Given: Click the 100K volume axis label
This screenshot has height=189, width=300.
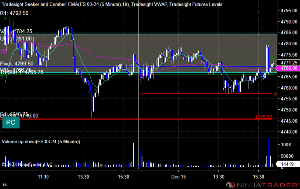Looking at the screenshot, I should point(286,145).
